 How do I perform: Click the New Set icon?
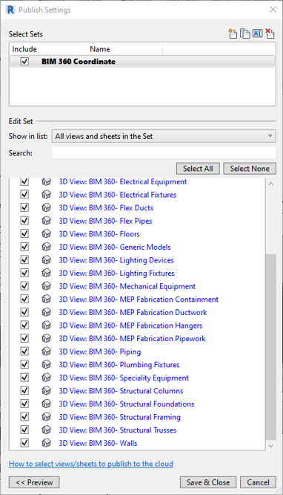[x=233, y=33]
